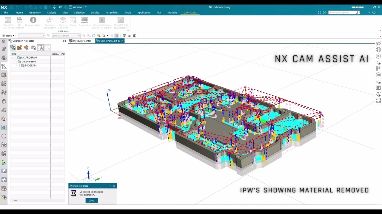
Task: Open the empty selection filter dropdown
Action: (x=31, y=36)
